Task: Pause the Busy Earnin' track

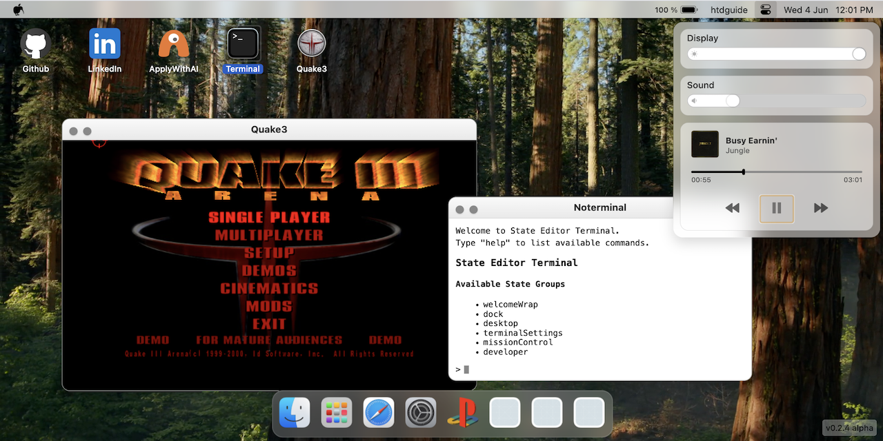Action: point(777,208)
